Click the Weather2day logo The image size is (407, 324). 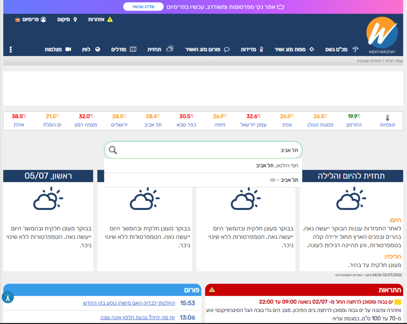382,35
